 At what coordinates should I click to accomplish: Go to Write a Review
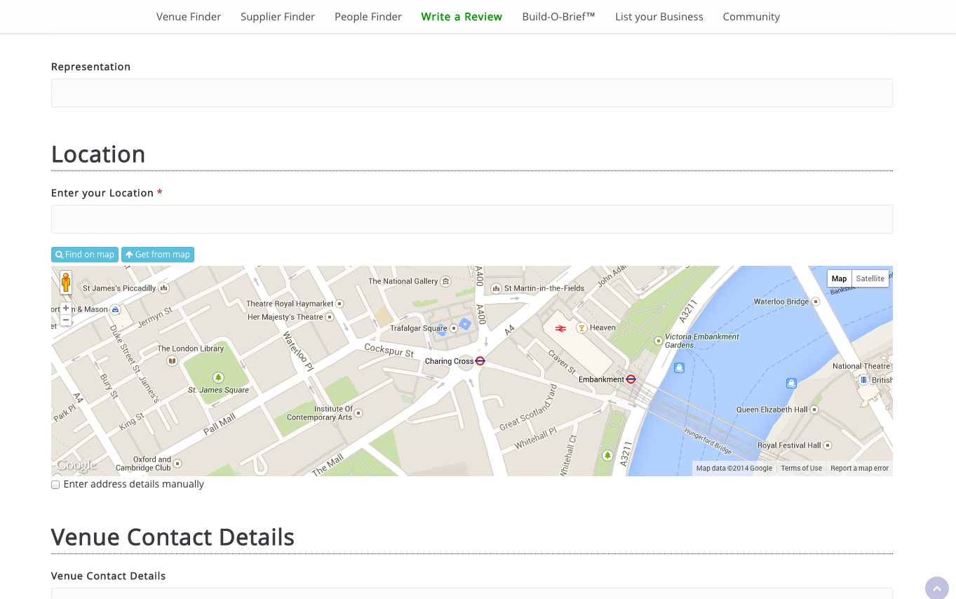(x=462, y=17)
